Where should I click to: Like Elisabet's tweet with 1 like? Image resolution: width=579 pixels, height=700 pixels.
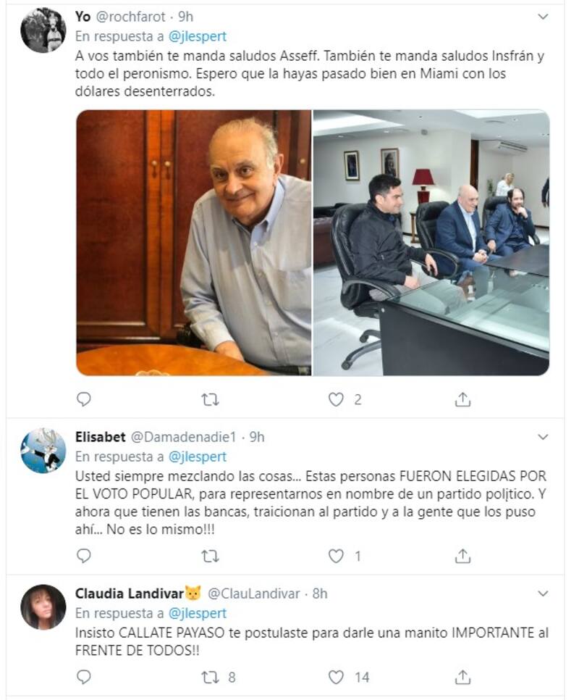[x=336, y=556]
